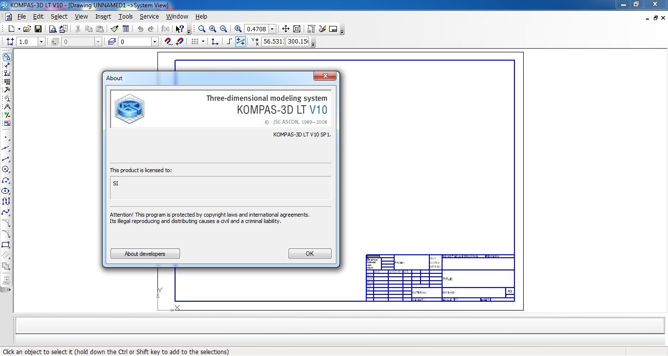Image resolution: width=668 pixels, height=356 pixels.
Task: Toggle the grid display icon
Action: pyautogui.click(x=195, y=42)
